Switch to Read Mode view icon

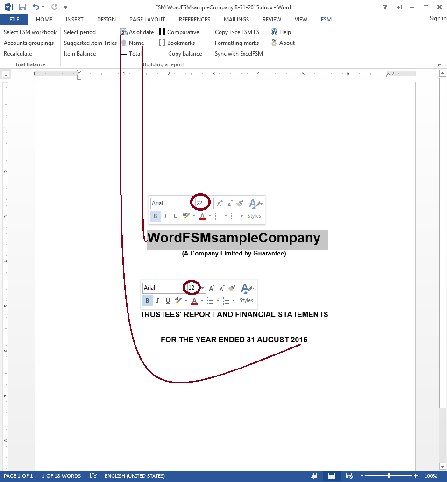(313, 475)
